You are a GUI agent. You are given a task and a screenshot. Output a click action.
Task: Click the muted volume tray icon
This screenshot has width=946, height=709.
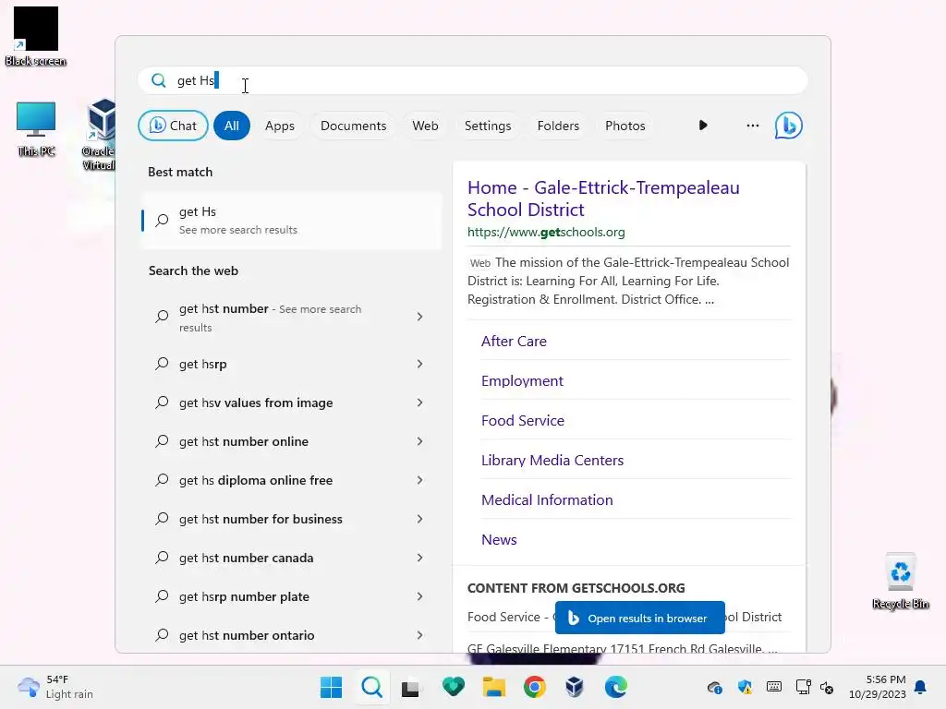pos(827,687)
